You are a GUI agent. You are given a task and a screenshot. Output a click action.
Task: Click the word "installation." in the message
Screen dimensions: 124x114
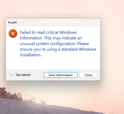[x=31, y=55]
